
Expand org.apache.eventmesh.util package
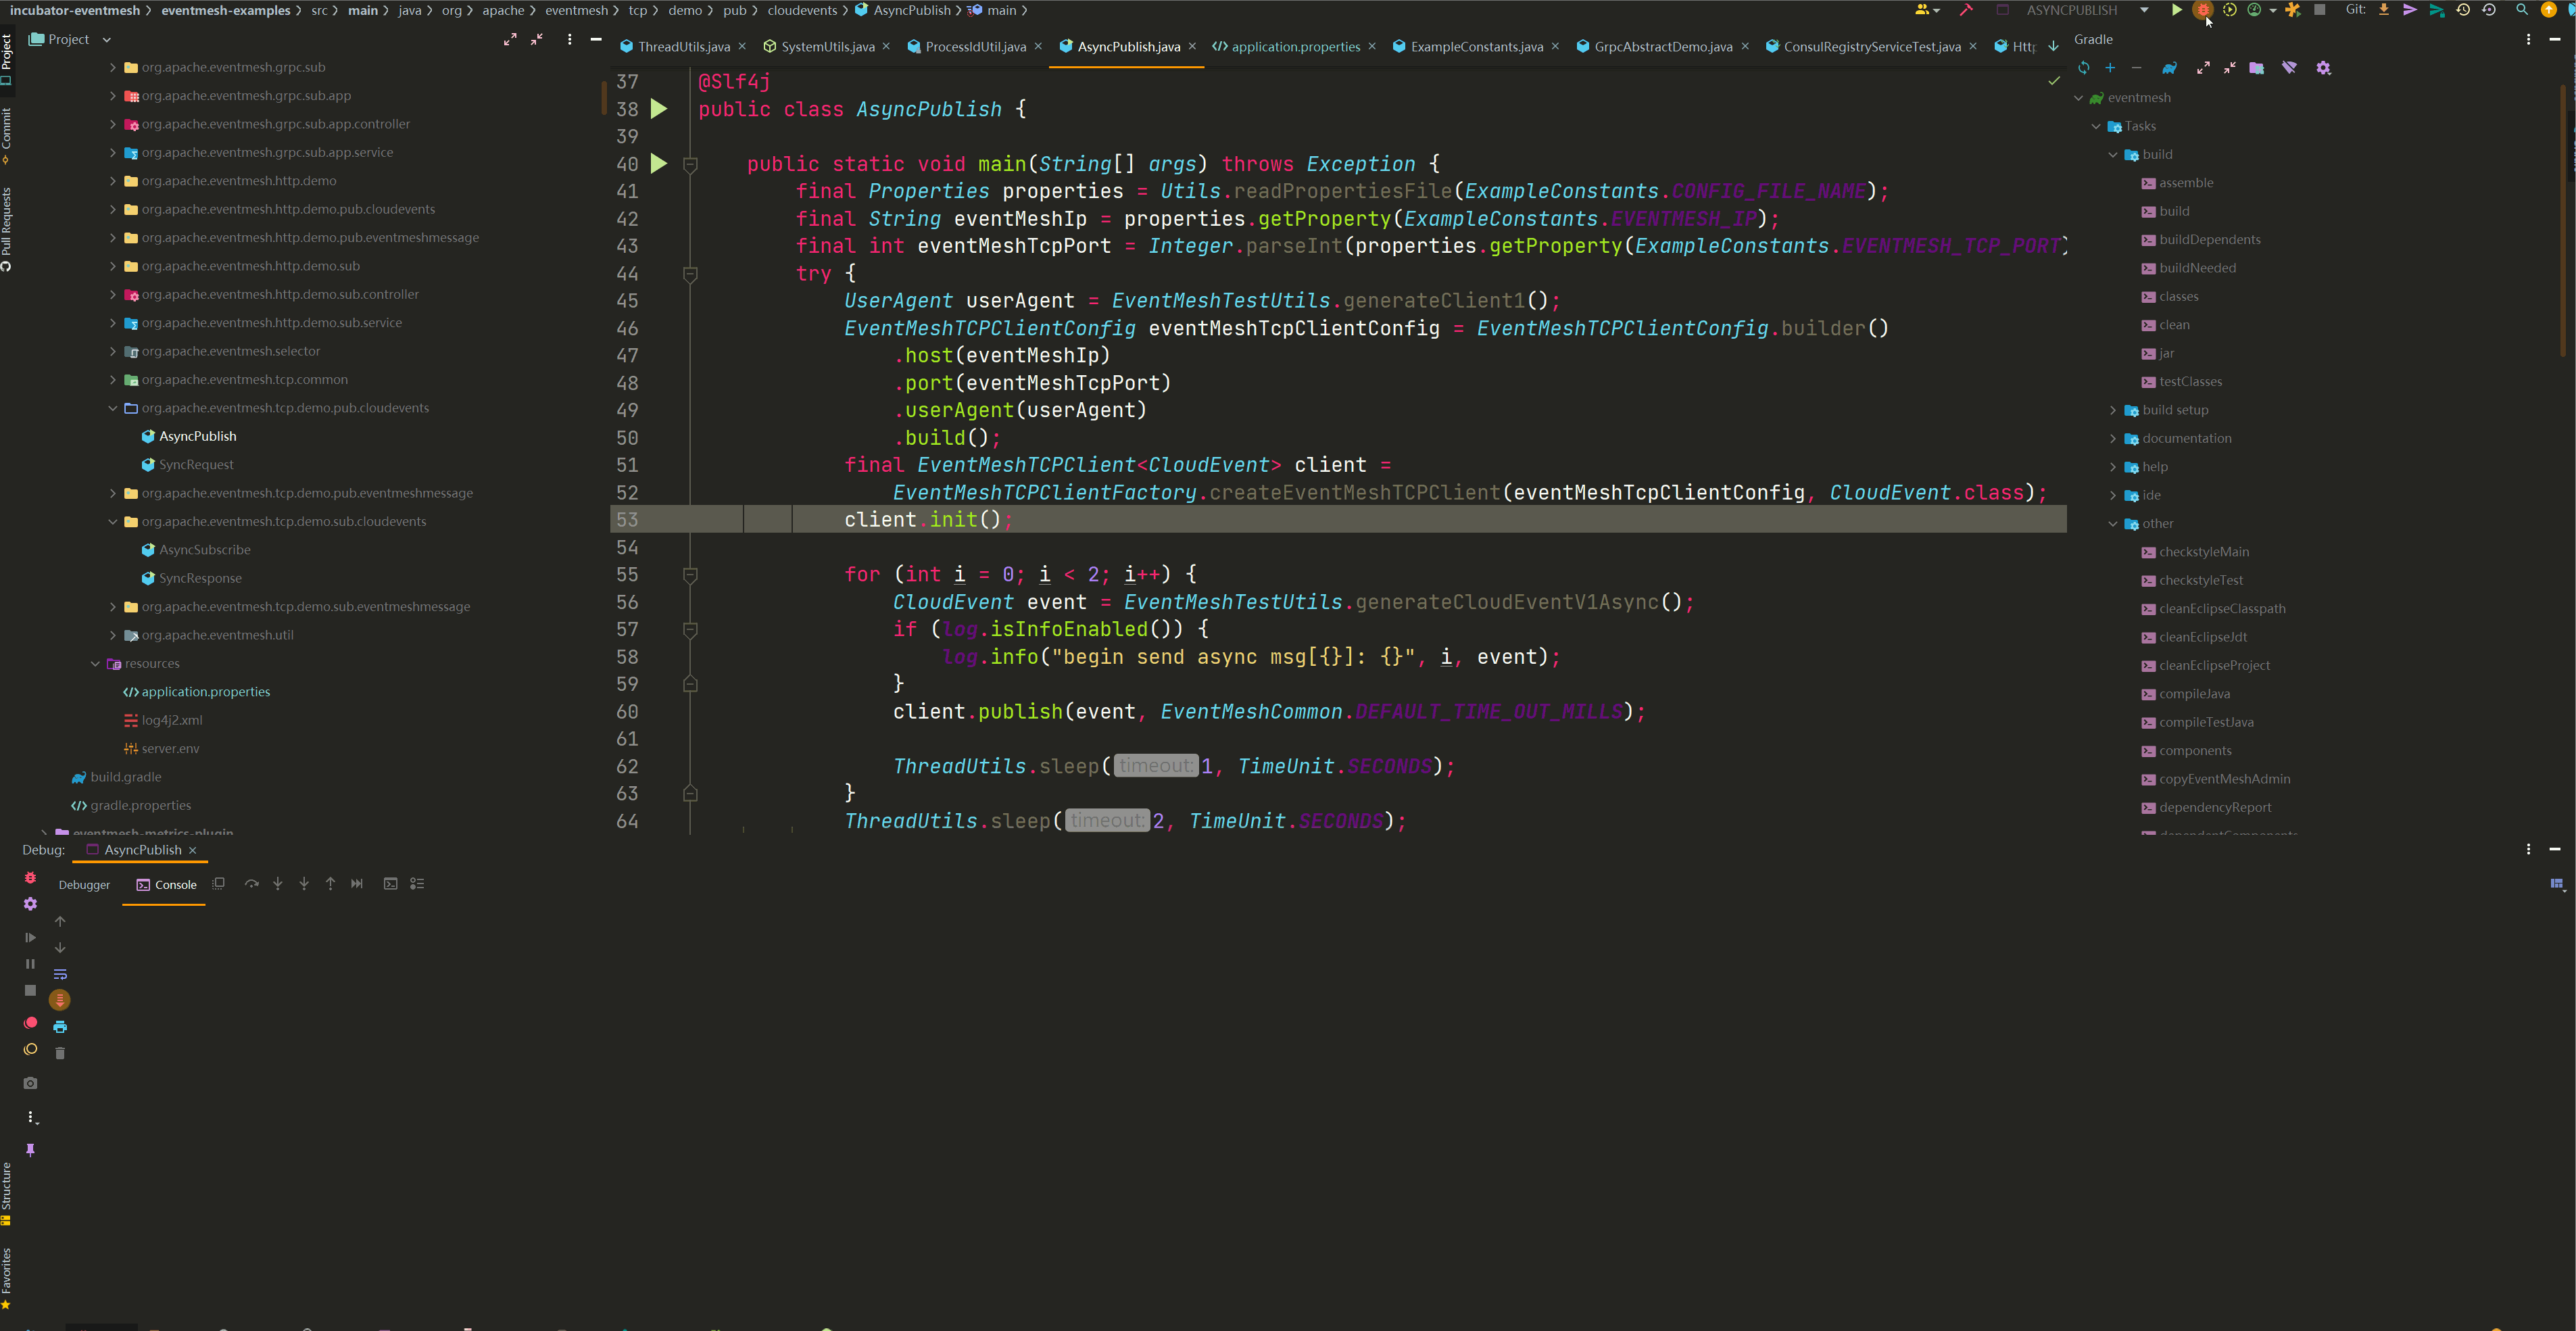point(113,635)
